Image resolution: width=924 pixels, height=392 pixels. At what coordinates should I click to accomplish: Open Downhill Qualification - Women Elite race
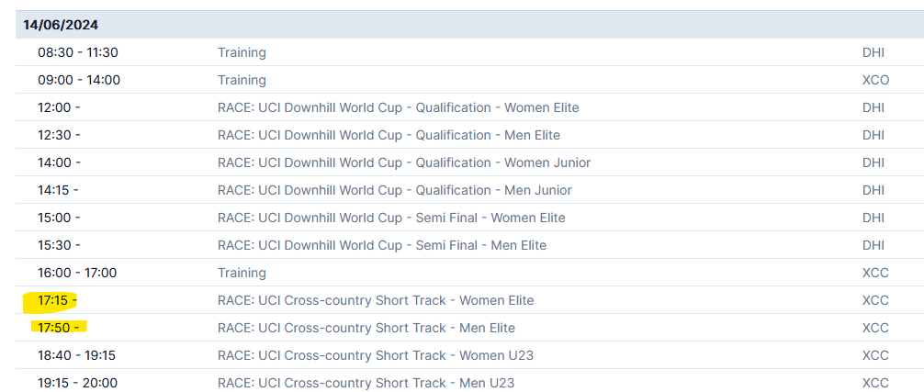[399, 107]
